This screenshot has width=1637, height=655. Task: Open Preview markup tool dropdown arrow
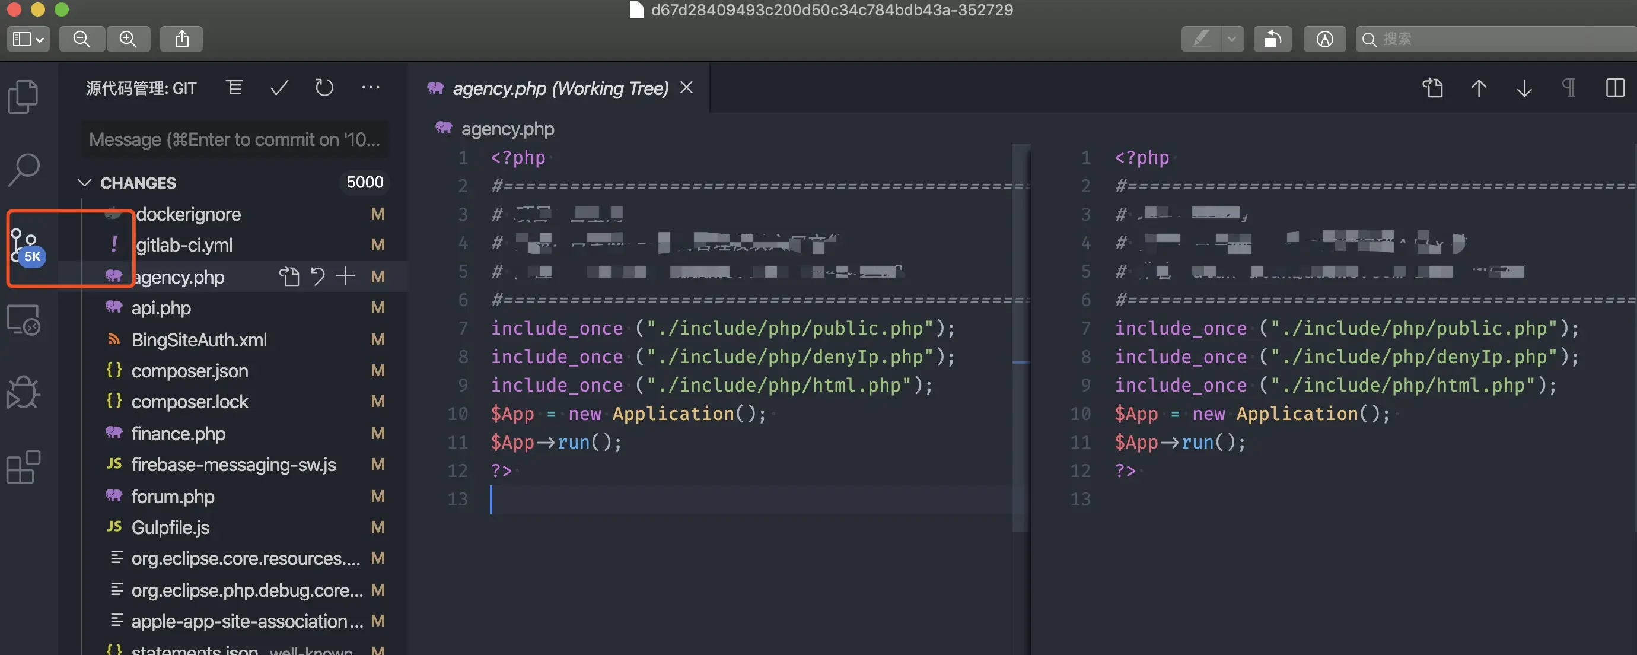click(x=1231, y=39)
